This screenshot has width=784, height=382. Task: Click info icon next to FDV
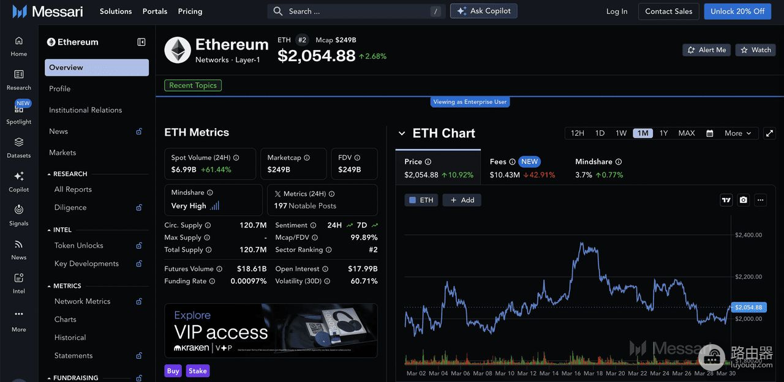coord(357,158)
